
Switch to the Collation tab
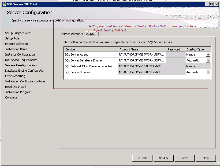point(92,34)
